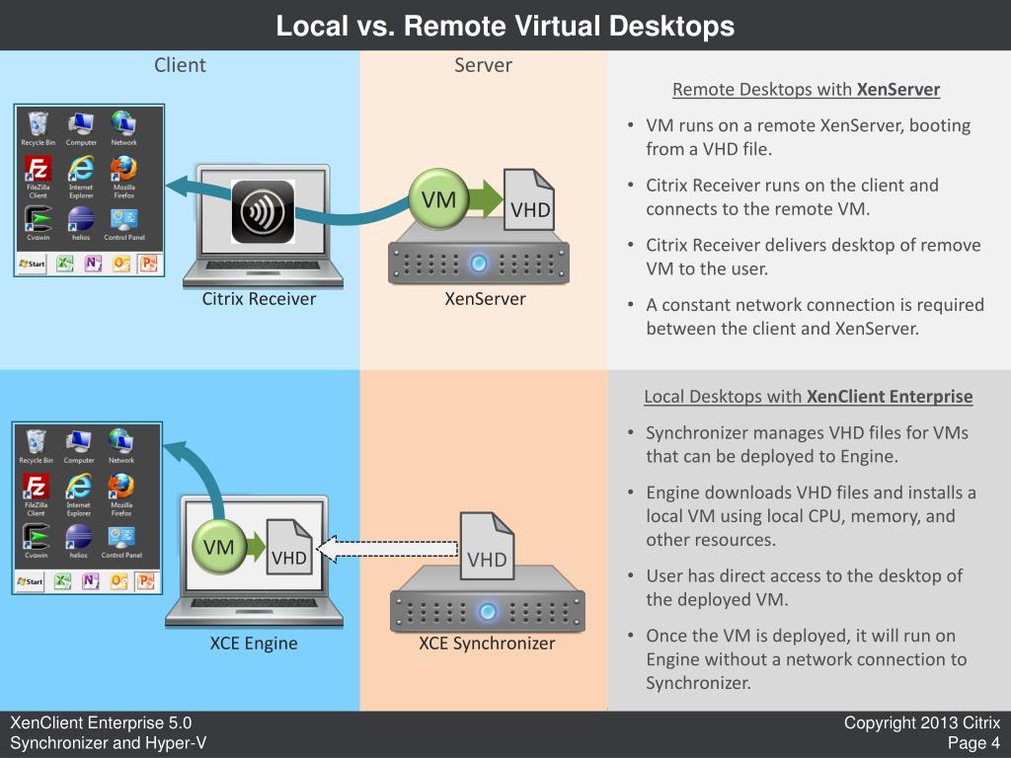Click Start button on XCE Engine desktop taskbar
Viewport: 1011px width, 758px height.
tap(30, 581)
